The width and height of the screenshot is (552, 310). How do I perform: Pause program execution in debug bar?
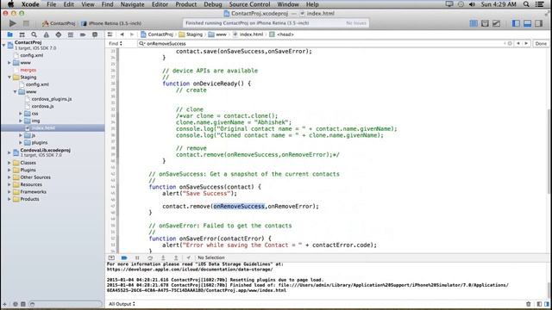coord(137,257)
